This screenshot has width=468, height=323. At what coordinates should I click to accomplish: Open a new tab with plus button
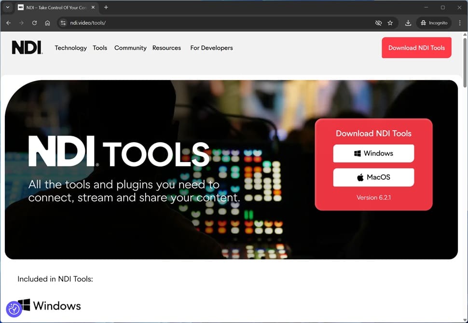106,7
